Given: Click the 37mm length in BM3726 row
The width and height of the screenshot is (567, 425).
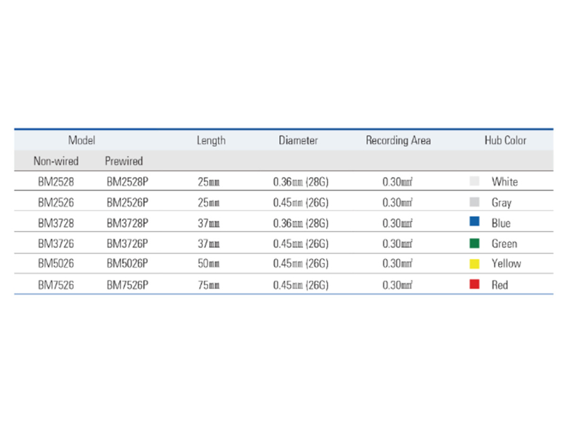Looking at the screenshot, I should point(209,244).
